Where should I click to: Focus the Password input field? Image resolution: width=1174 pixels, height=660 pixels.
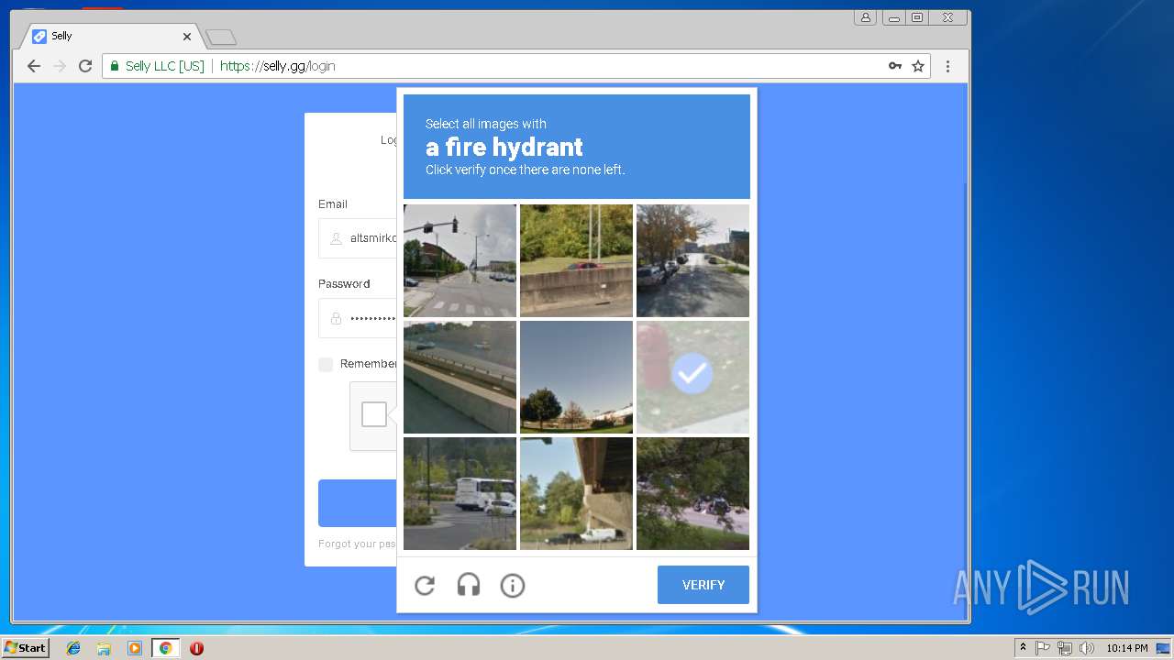click(358, 318)
